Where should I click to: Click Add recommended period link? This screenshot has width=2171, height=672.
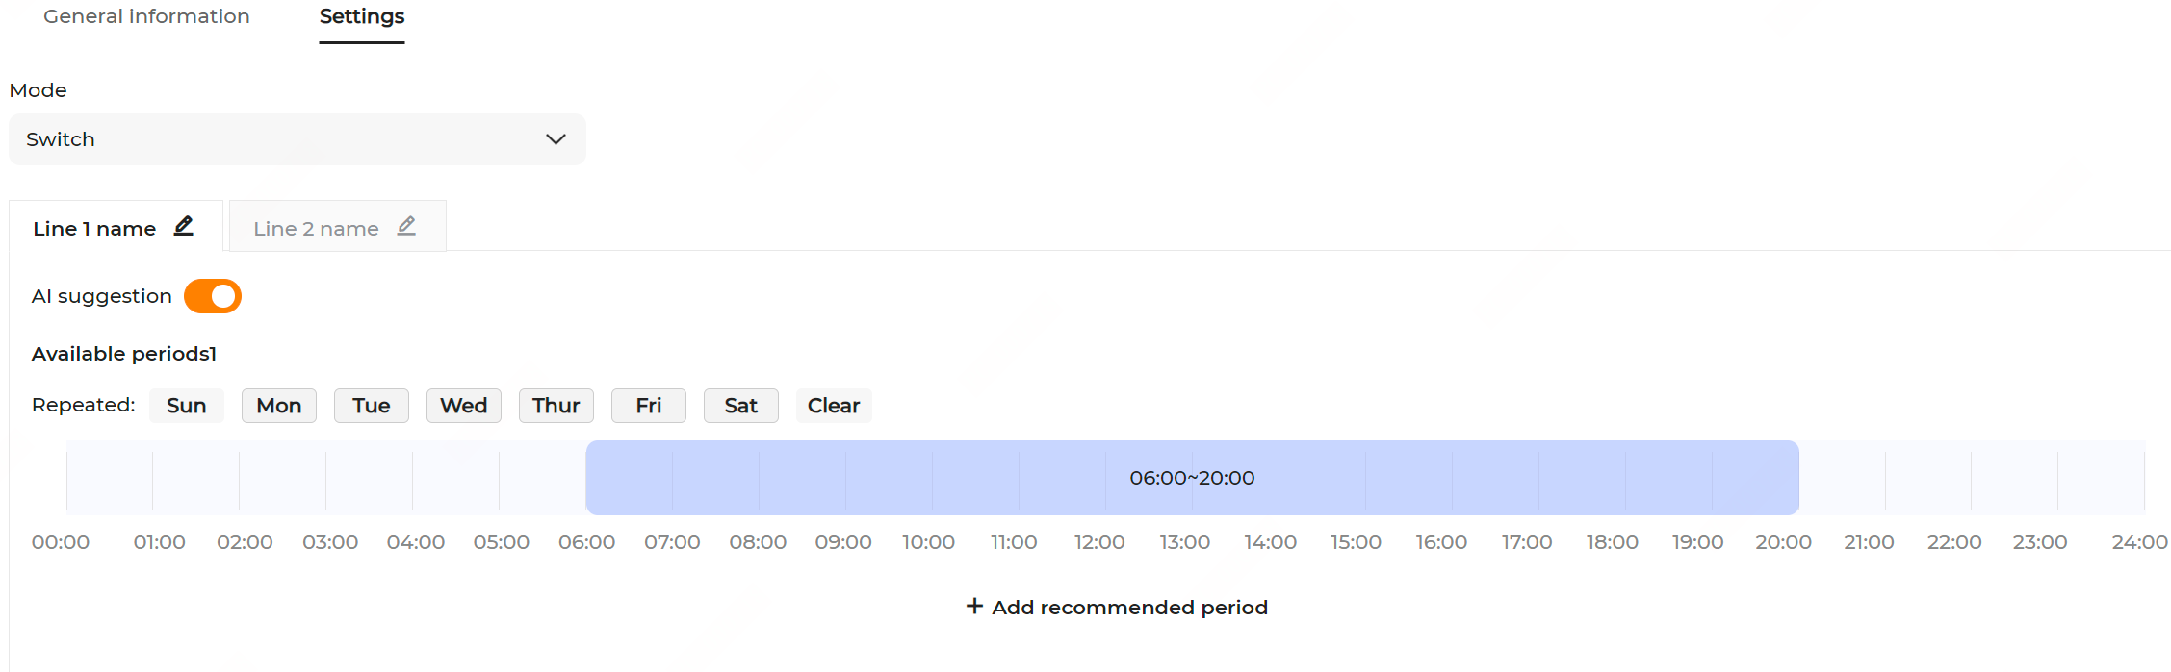(x=1128, y=608)
